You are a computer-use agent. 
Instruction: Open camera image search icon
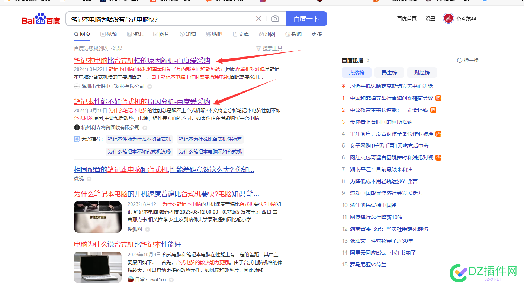click(x=275, y=19)
